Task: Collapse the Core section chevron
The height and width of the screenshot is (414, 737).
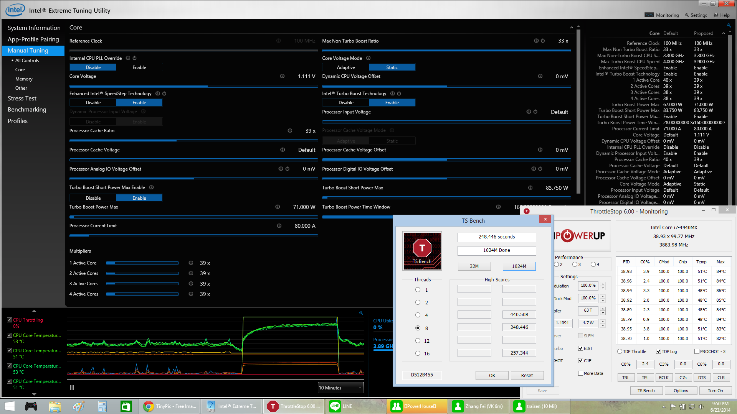Action: pos(572,28)
